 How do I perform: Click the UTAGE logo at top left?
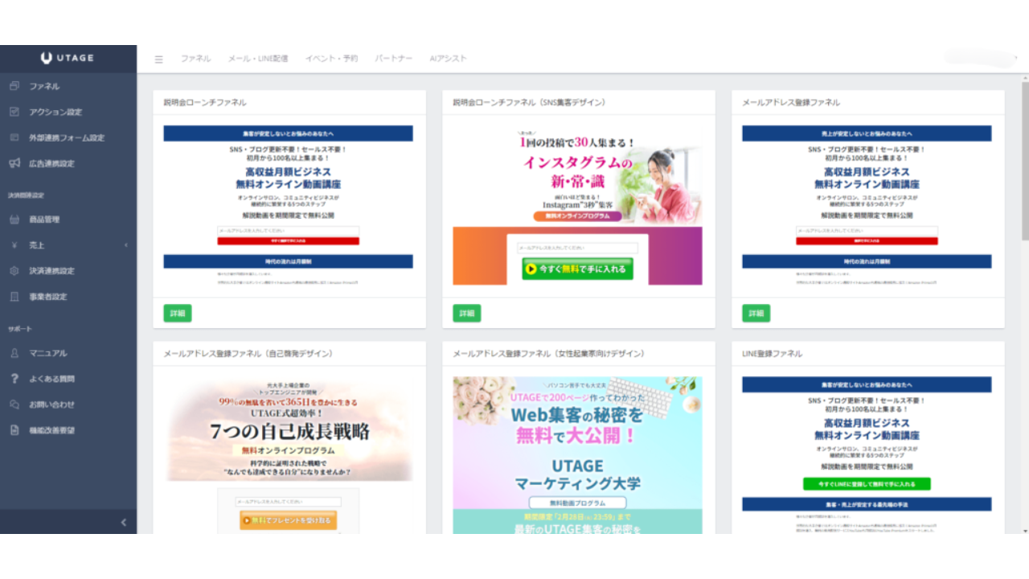(68, 58)
